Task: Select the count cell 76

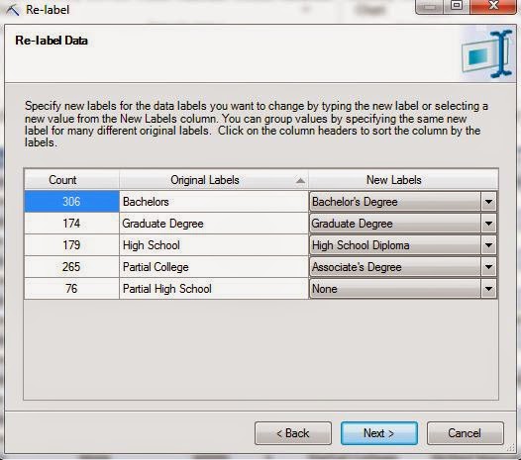Action: point(71,289)
